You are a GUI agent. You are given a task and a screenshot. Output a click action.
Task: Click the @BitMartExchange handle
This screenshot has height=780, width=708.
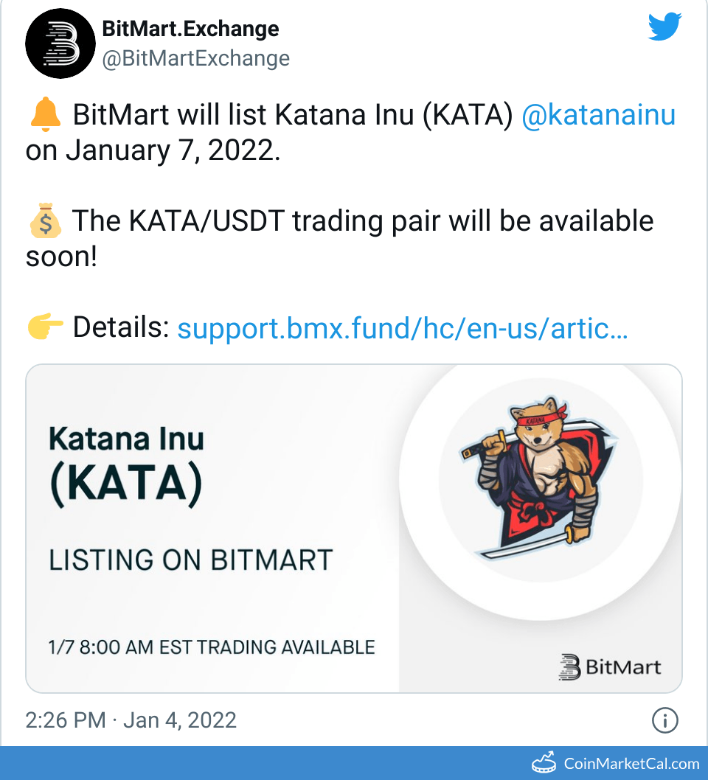pyautogui.click(x=196, y=58)
